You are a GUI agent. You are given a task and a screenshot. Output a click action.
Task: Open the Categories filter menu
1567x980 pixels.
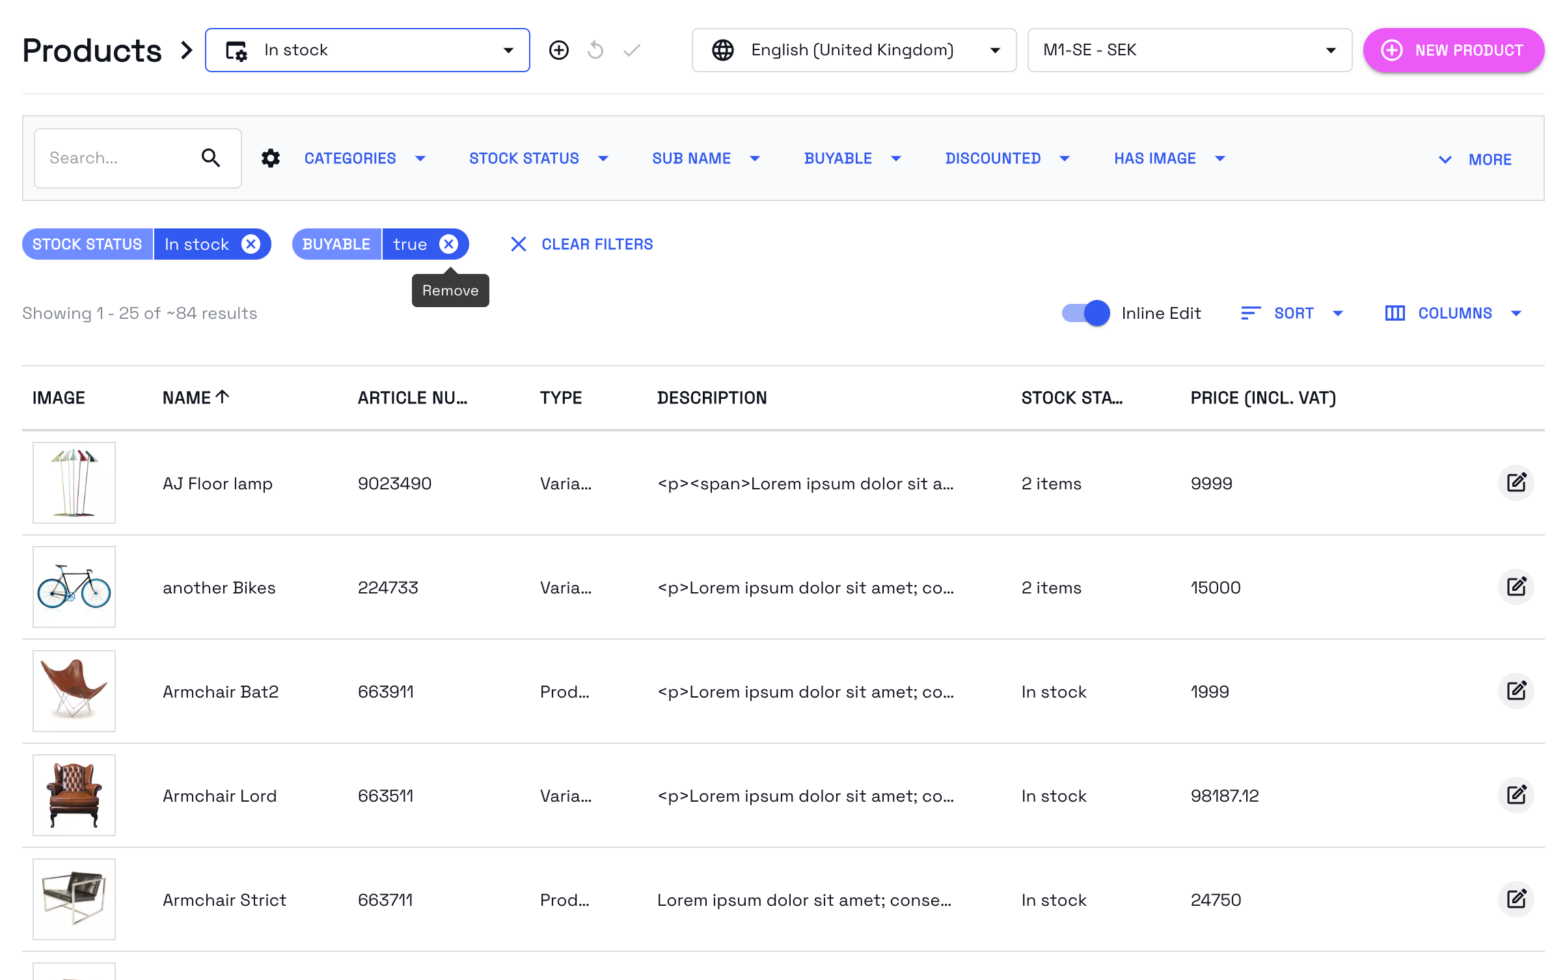(x=364, y=158)
